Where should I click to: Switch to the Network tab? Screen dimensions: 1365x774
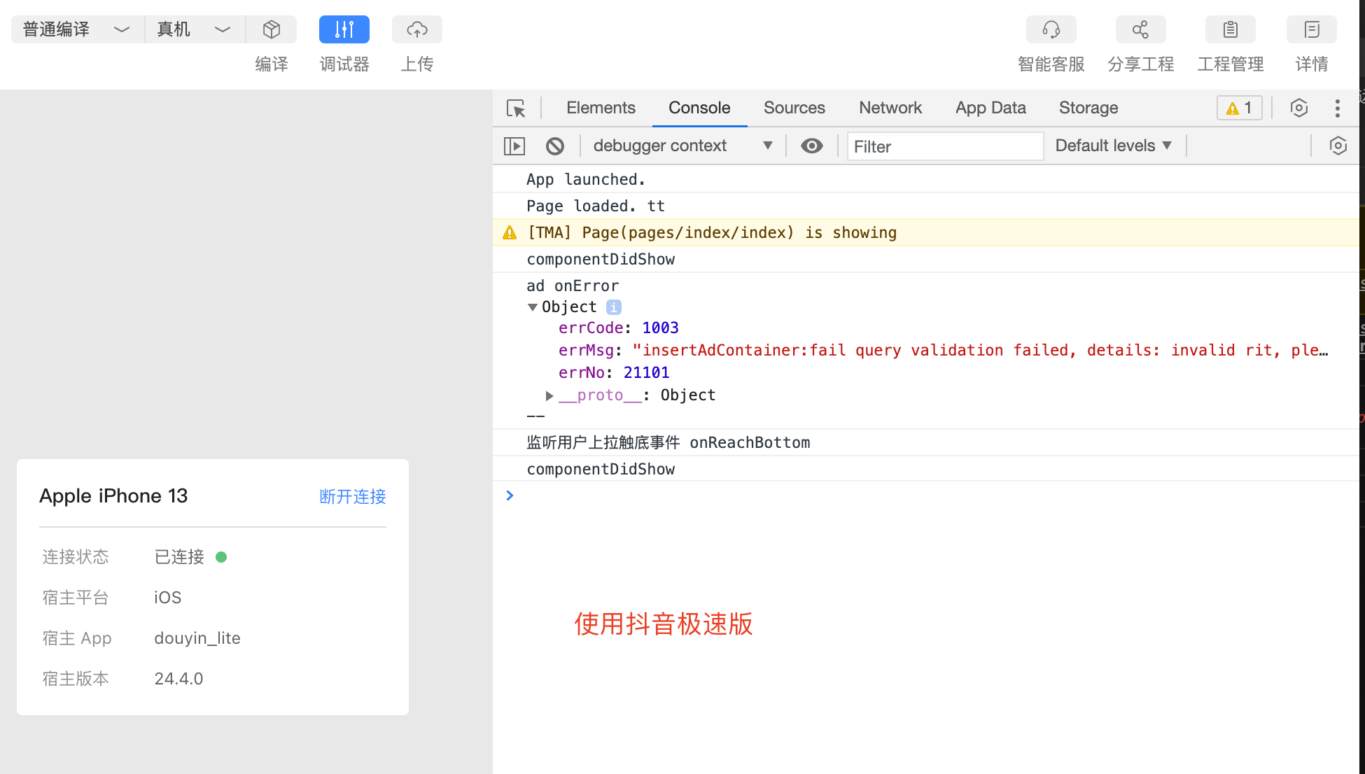tap(890, 108)
